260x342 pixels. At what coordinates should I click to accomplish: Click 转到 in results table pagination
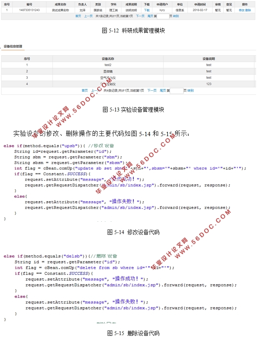click(176, 16)
